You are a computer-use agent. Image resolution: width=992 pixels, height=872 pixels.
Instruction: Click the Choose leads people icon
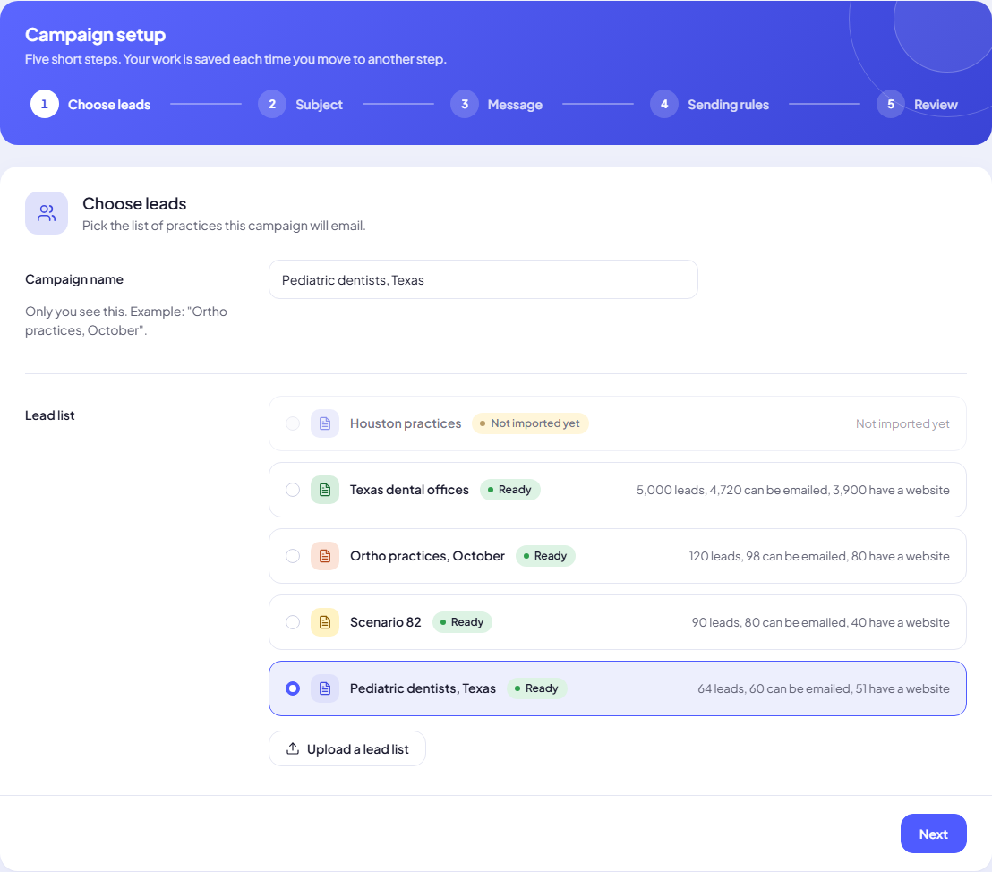(x=47, y=213)
